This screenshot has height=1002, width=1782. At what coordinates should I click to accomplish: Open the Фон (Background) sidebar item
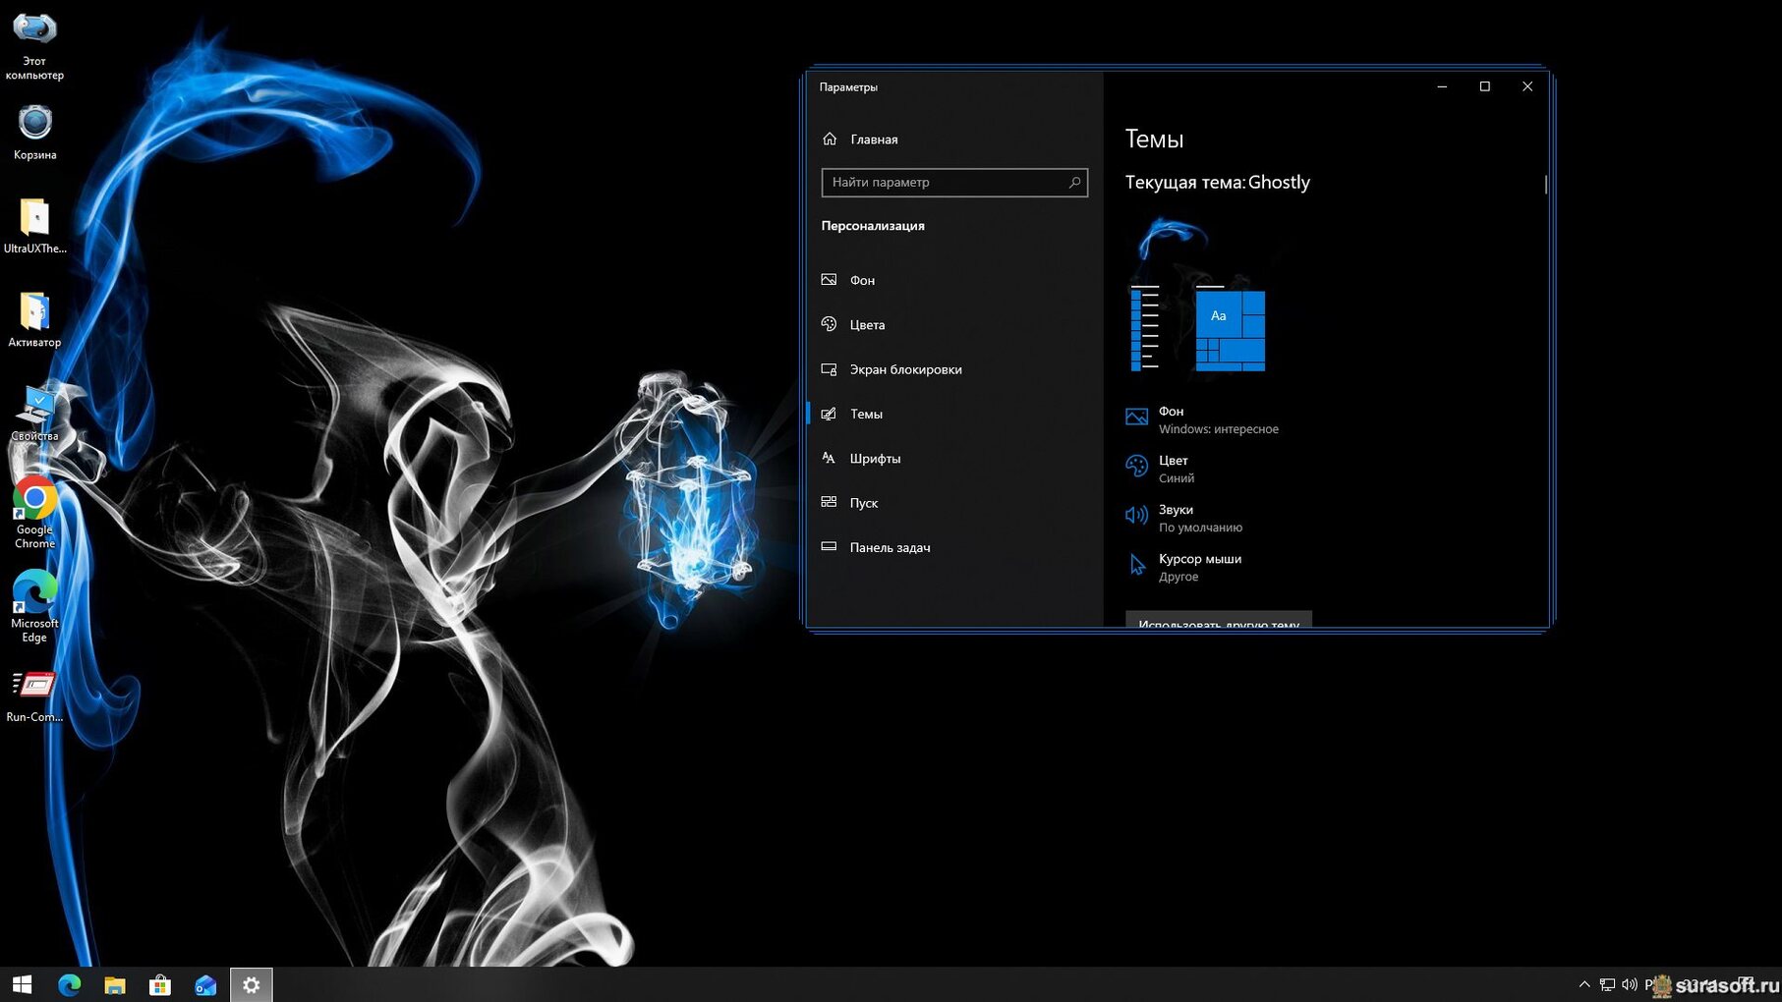pyautogui.click(x=862, y=280)
